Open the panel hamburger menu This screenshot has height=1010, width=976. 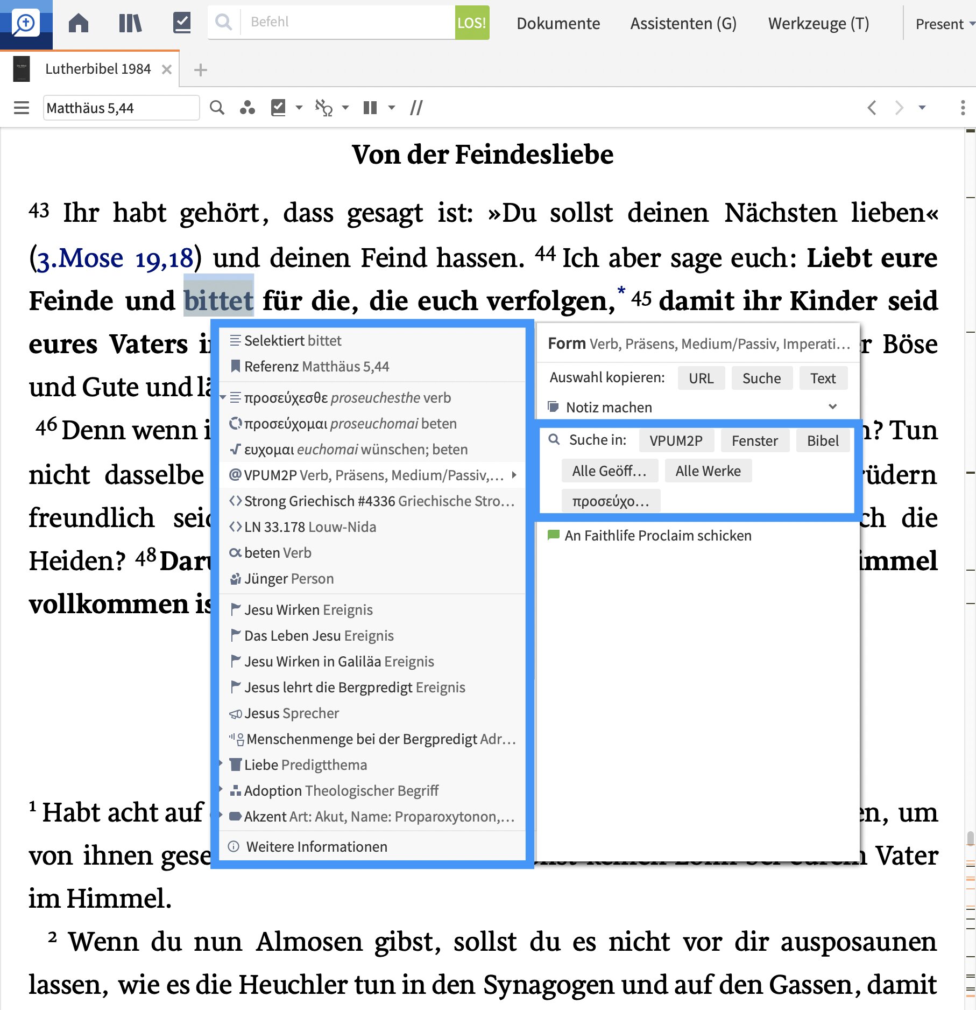22,108
